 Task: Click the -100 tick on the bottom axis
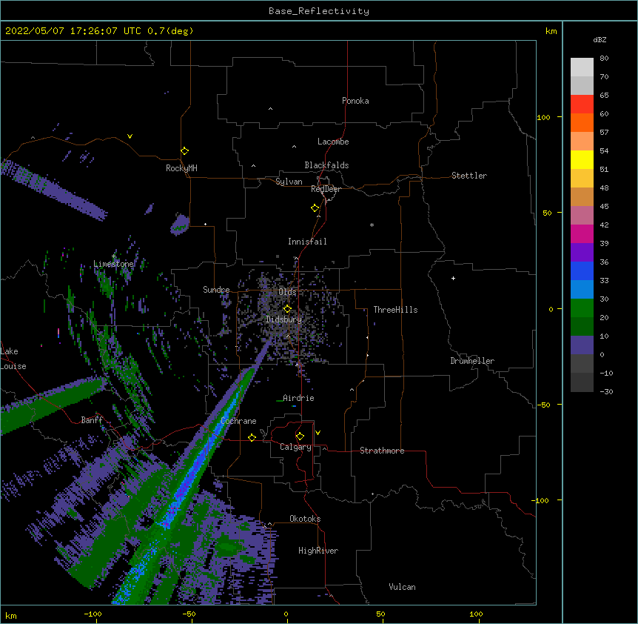(93, 614)
